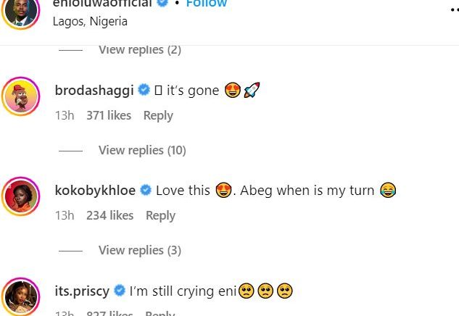Click brodashaggi's verified badge

click(x=144, y=91)
